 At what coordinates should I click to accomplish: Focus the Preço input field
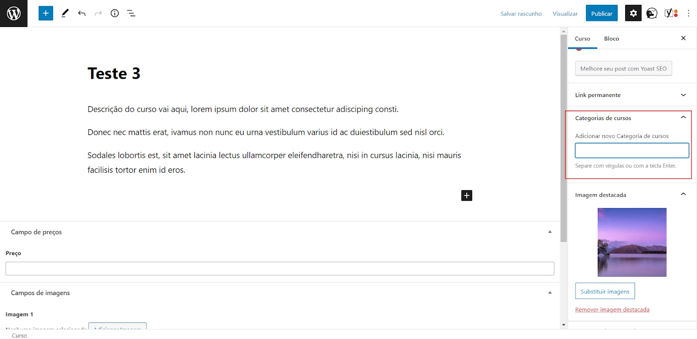tap(280, 269)
